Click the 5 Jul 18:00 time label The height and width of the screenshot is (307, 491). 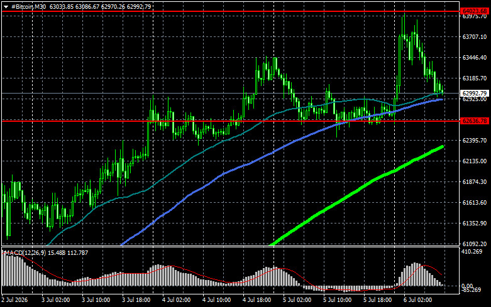click(377, 300)
